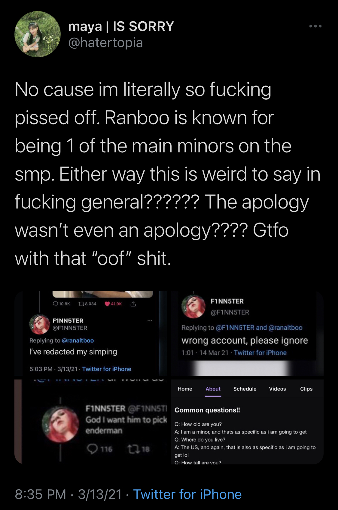Click the comment icon showing 116

(x=92, y=449)
